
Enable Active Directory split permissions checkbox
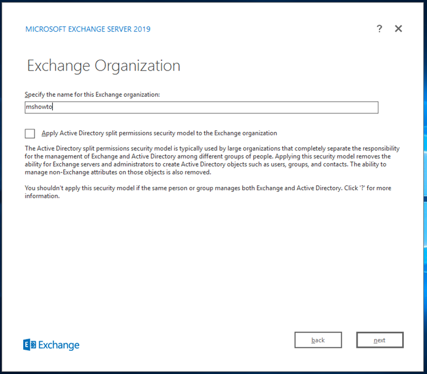coord(30,133)
